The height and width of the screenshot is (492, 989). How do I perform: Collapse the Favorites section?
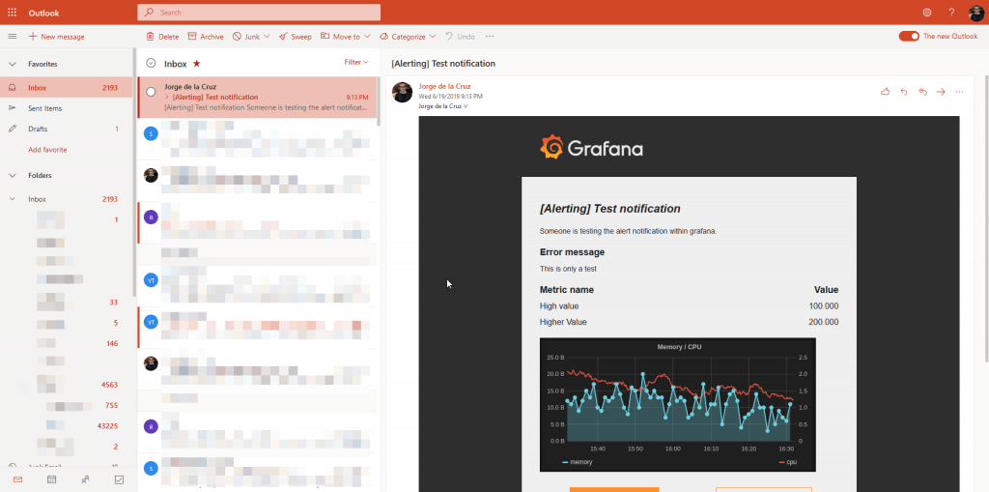(x=12, y=64)
